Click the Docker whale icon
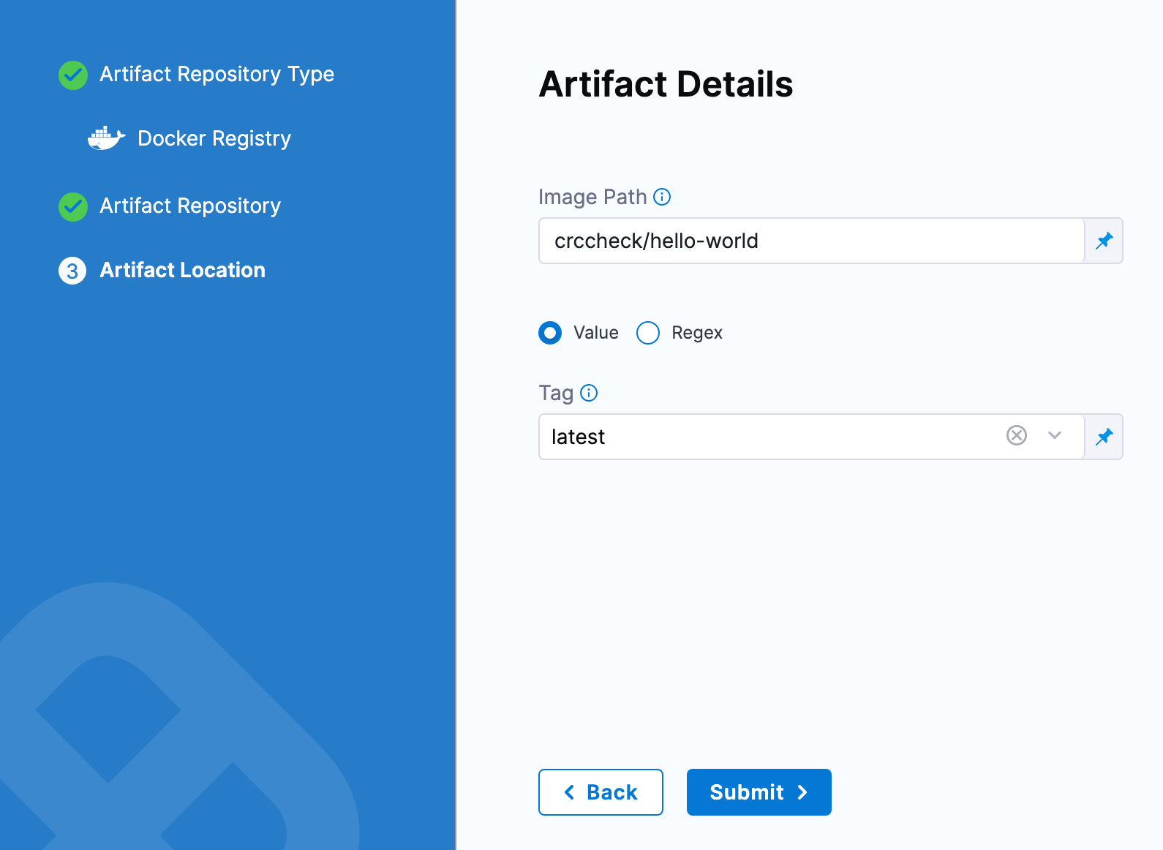The width and height of the screenshot is (1163, 850). [x=106, y=138]
